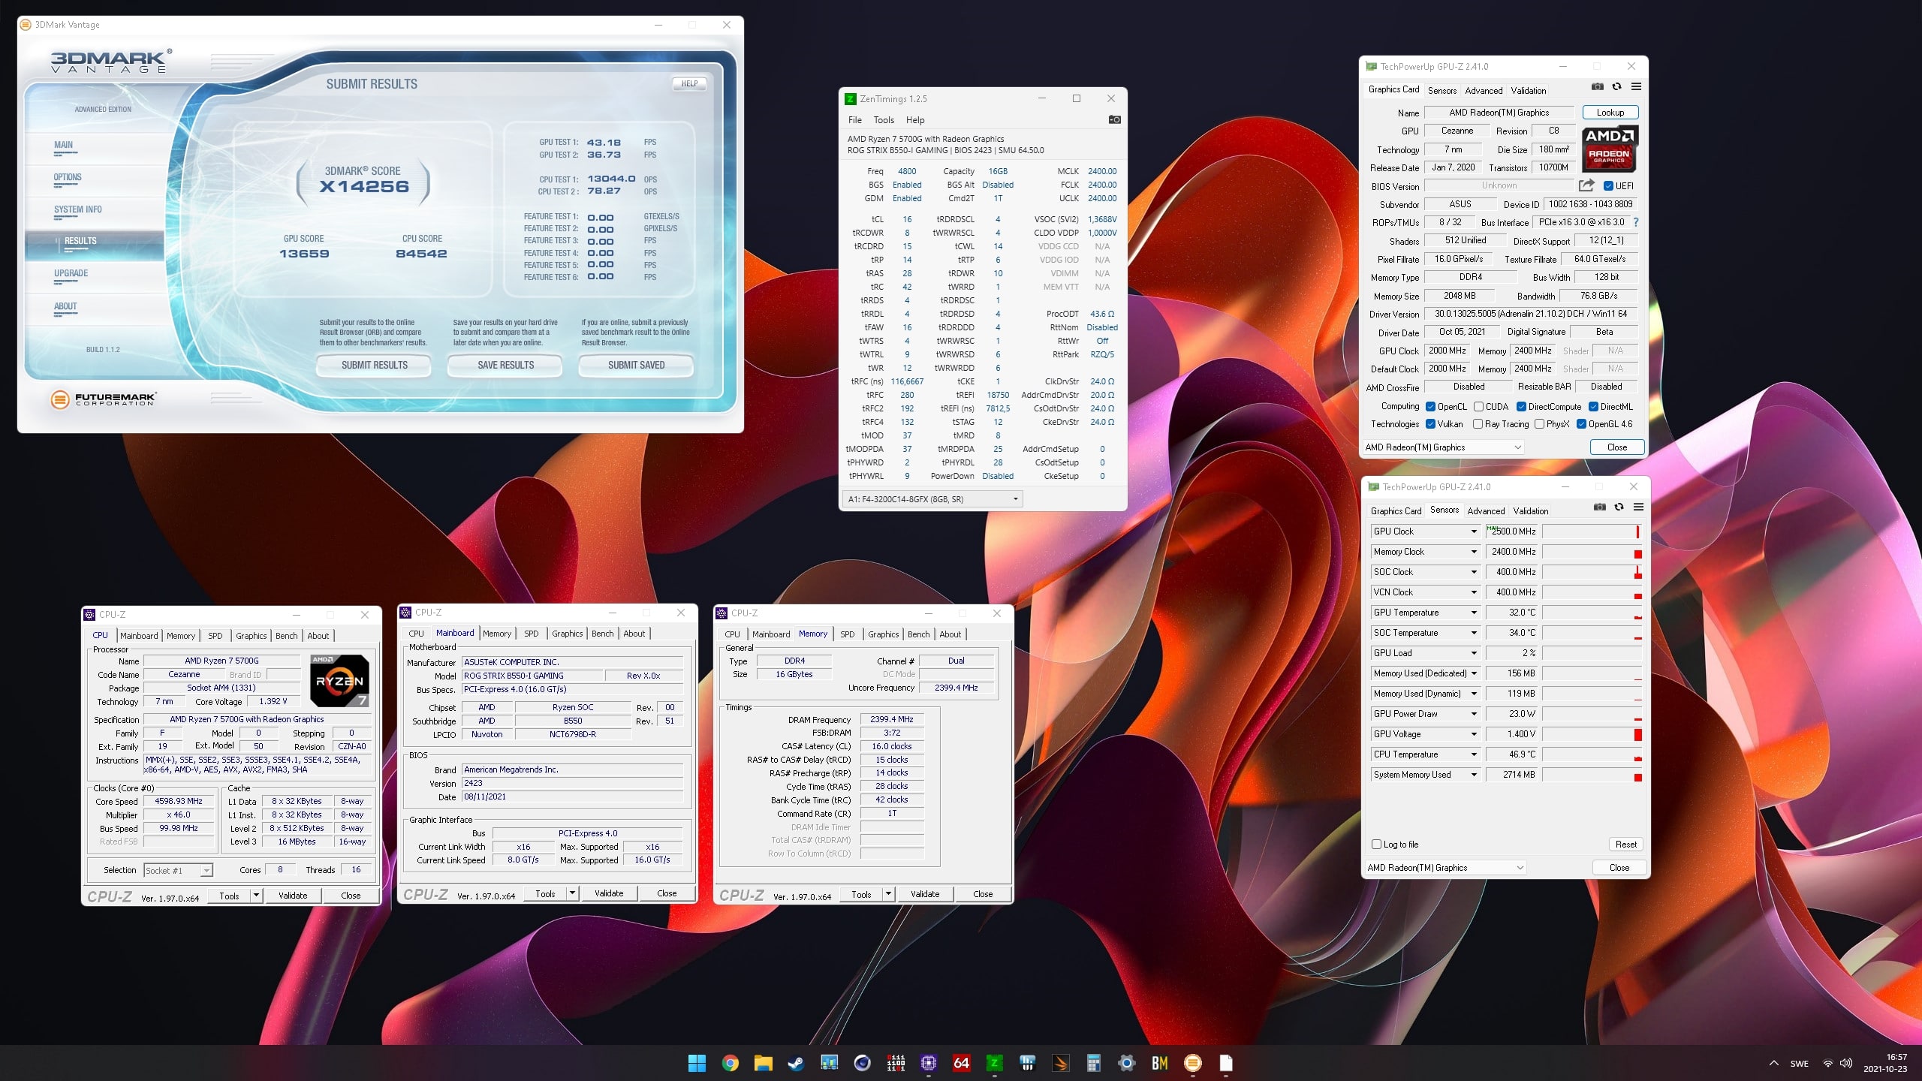Click the Ryzen 7 logo in CPU-Z

click(x=339, y=680)
